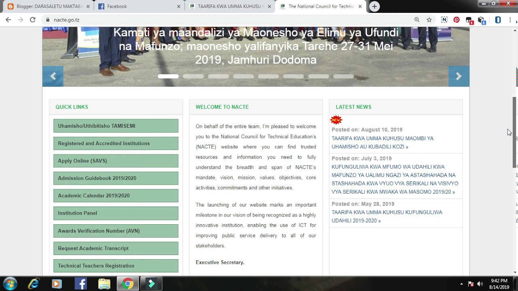Reload the nacte.go.tz page
The height and width of the screenshot is (291, 518).
click(33, 19)
